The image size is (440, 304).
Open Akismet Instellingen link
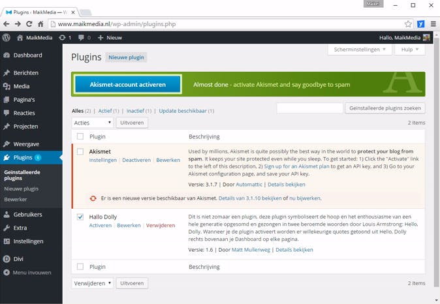click(102, 160)
